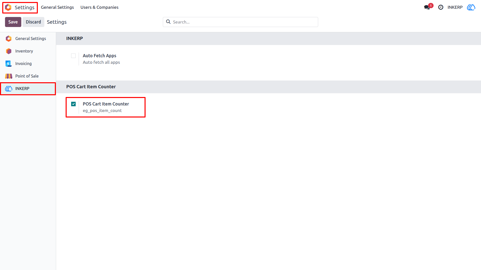
Task: Open the conversations messages icon
Action: tap(427, 7)
